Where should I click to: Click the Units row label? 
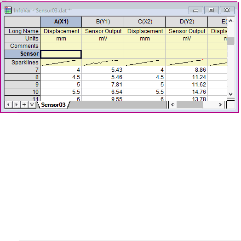[x=23, y=39]
